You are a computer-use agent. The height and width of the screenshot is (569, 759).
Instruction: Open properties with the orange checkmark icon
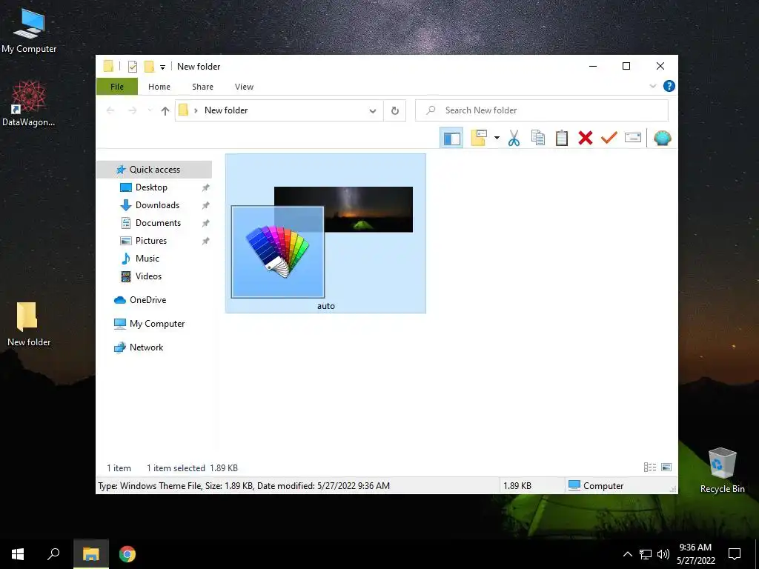[609, 139]
